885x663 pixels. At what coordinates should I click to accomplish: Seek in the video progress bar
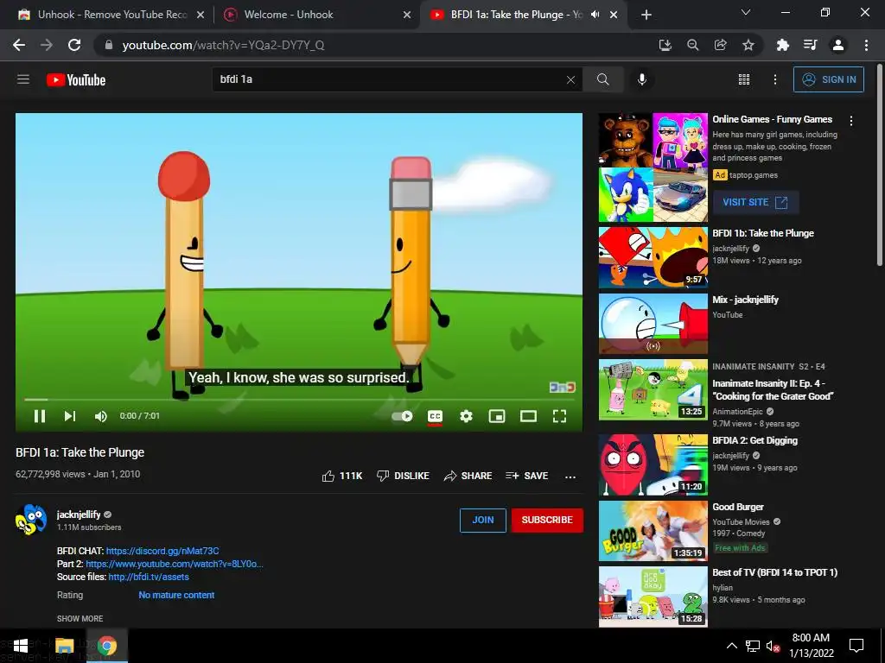pyautogui.click(x=299, y=399)
